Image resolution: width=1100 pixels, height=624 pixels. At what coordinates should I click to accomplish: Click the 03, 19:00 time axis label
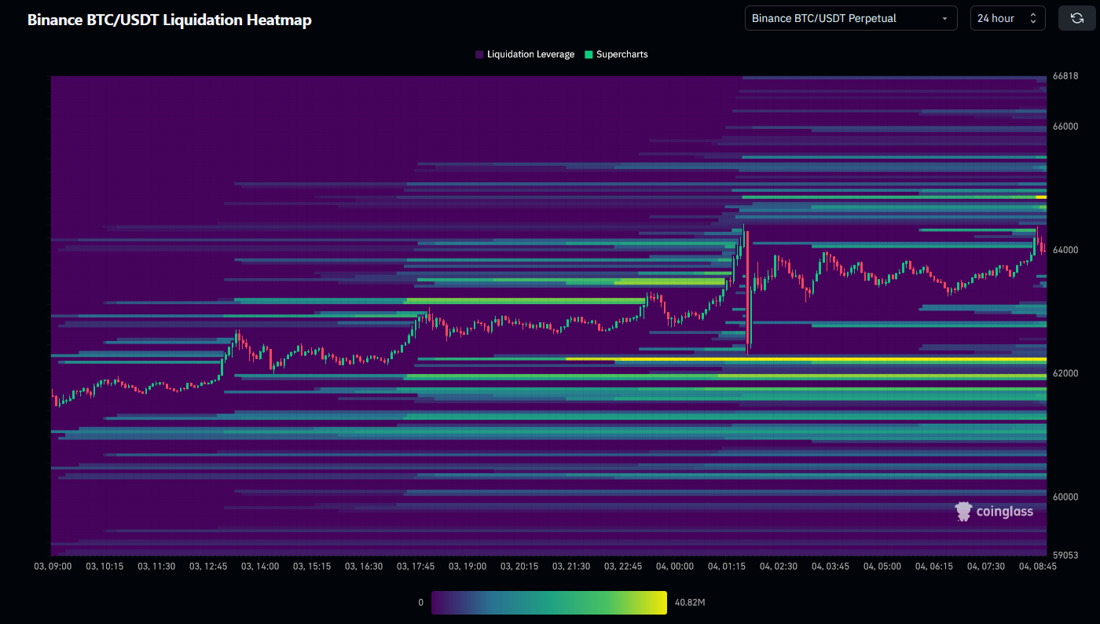(467, 566)
